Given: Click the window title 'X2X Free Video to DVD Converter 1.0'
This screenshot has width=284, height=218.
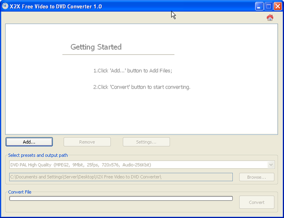Looking at the screenshot, I should pos(56,6).
